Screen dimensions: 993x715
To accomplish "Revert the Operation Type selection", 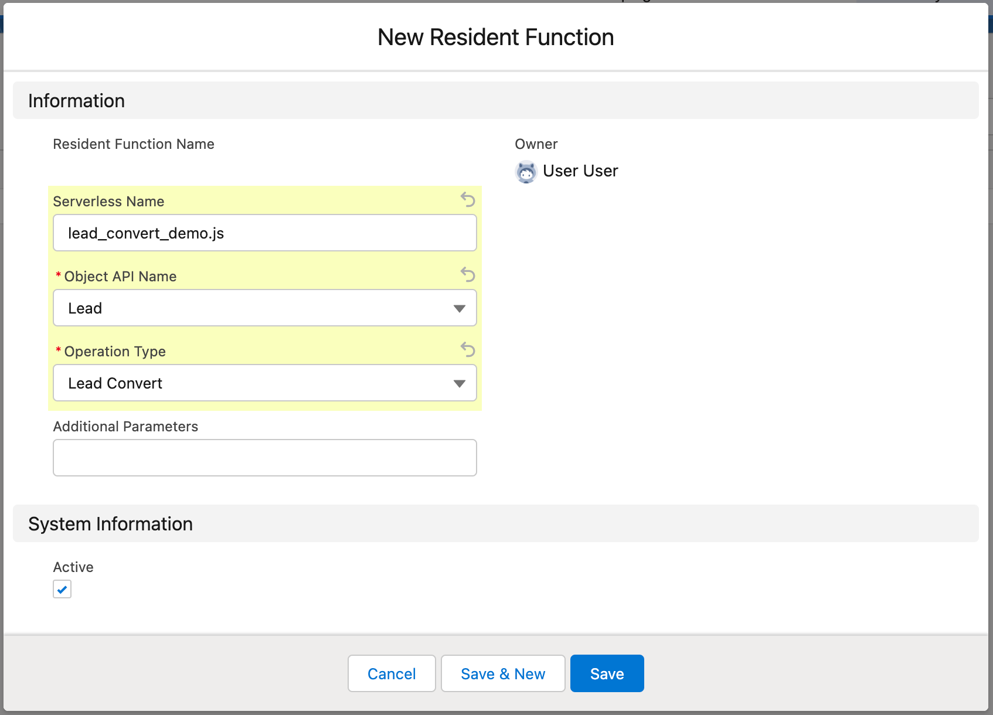I will click(x=467, y=350).
